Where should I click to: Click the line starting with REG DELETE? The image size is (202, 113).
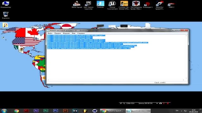coord(89,48)
